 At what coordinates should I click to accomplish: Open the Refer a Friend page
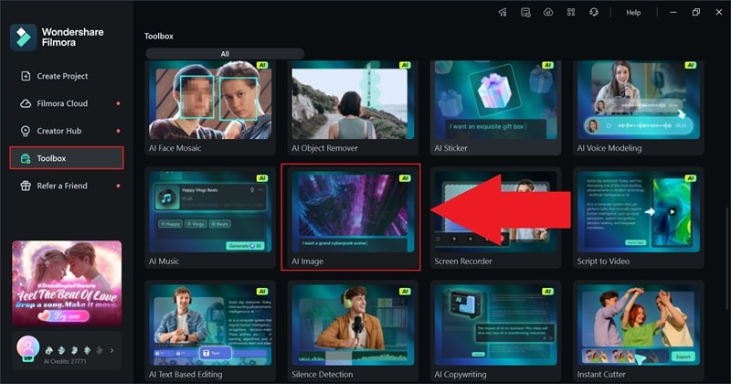[66, 186]
